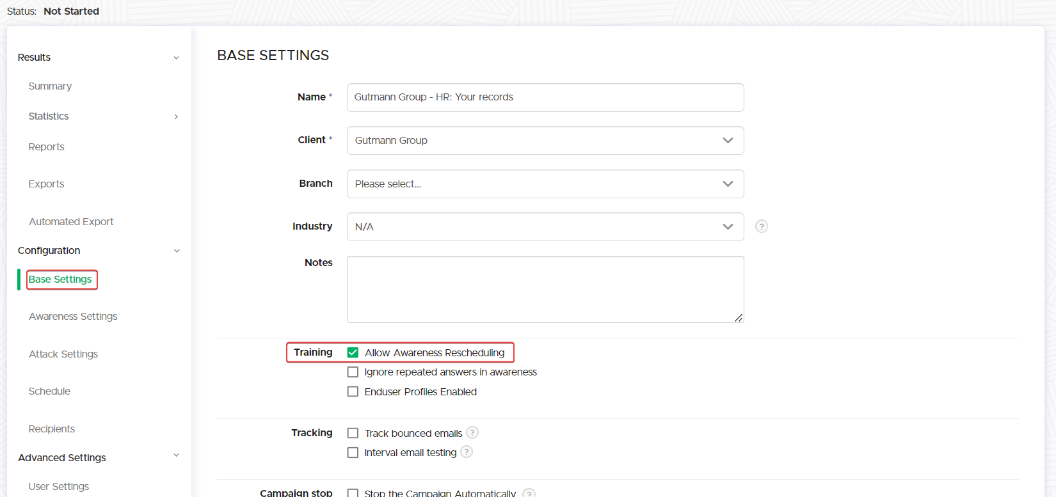Enable Ignore repeated answers in awareness
This screenshot has width=1056, height=497.
tap(353, 372)
